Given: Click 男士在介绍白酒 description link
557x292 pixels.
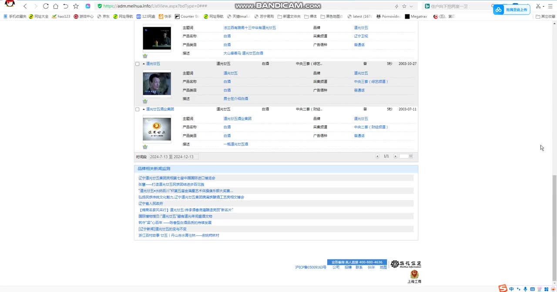Looking at the screenshot, I should pyautogui.click(x=235, y=99).
